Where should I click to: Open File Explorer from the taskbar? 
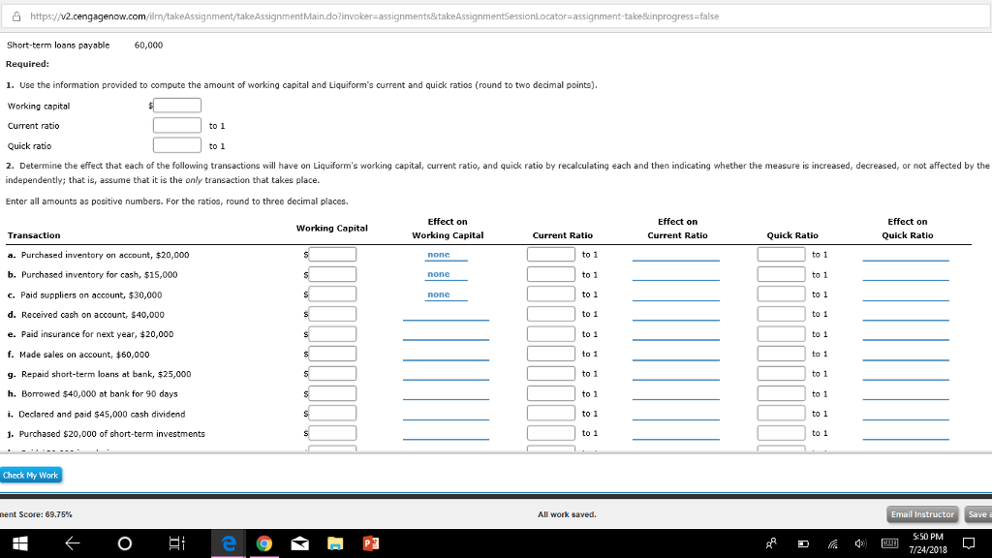pos(335,543)
